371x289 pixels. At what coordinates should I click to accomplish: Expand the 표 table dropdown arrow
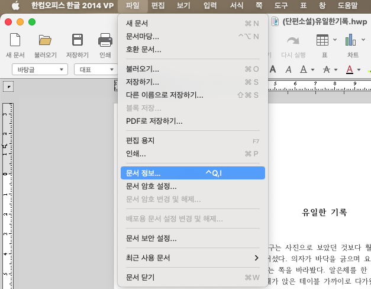(x=335, y=40)
